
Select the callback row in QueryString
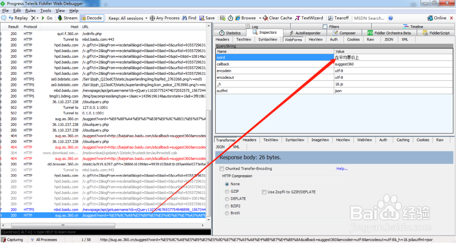(334, 64)
